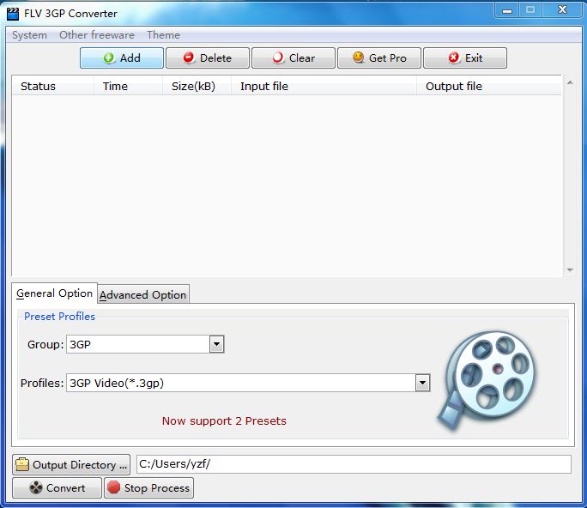
Task: Click the Input file column header
Action: [x=324, y=86]
